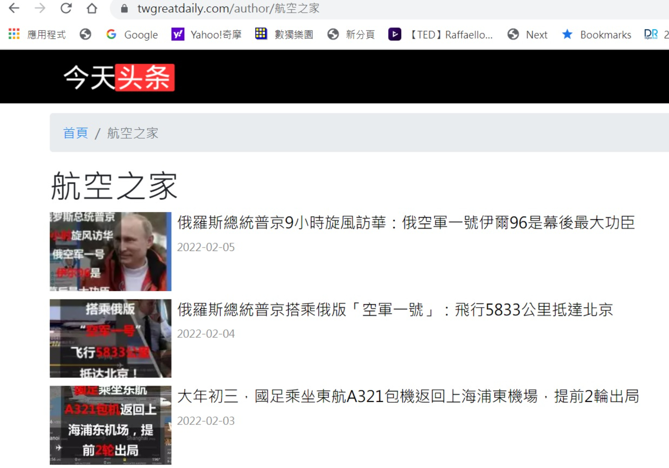Open article about Putin's 9-hour China visit
Image resolution: width=669 pixels, height=468 pixels.
coord(405,223)
